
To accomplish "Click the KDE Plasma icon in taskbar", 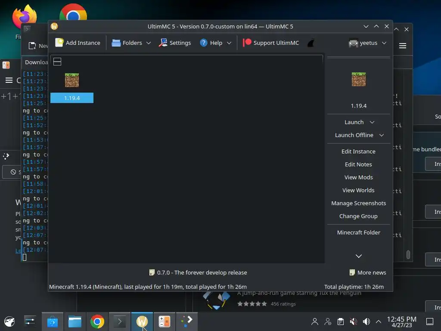I will click(187, 322).
